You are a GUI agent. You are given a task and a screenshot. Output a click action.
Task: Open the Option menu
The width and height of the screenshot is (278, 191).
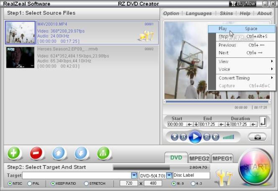pos(171,13)
